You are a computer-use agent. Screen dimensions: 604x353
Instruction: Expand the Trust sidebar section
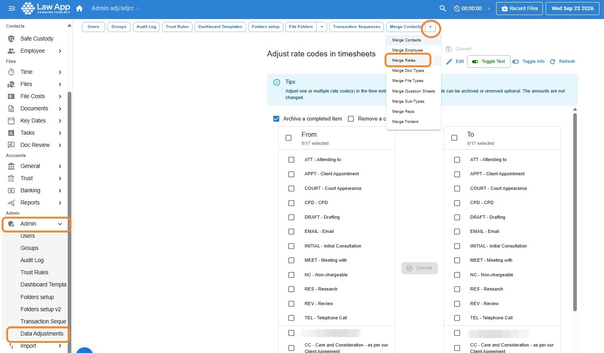pyautogui.click(x=60, y=178)
